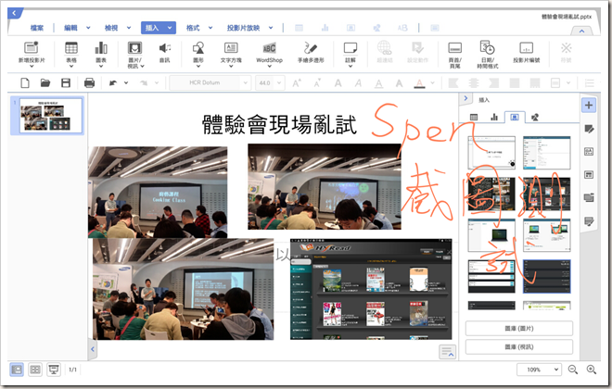Switch to shapes tab in insert panel

[x=535, y=117]
